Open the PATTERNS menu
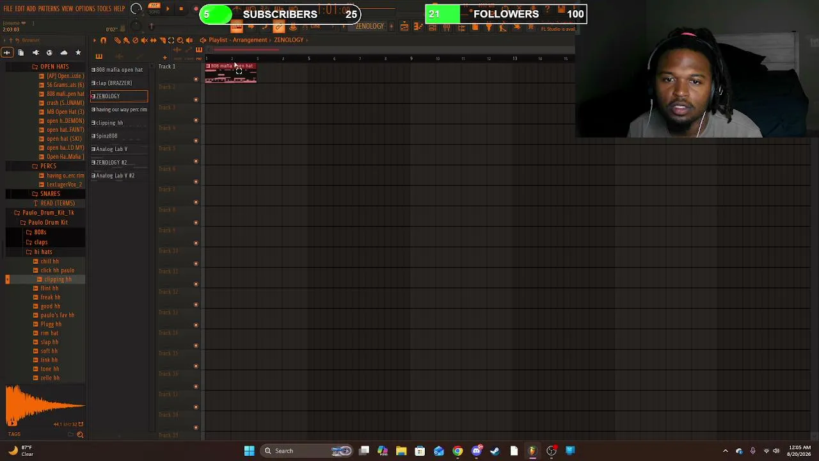The height and width of the screenshot is (461, 819). (49, 9)
